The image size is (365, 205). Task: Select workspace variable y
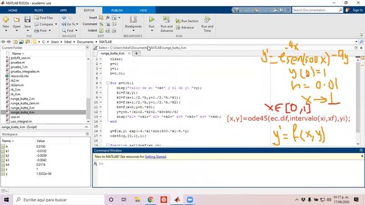pyautogui.click(x=6, y=174)
